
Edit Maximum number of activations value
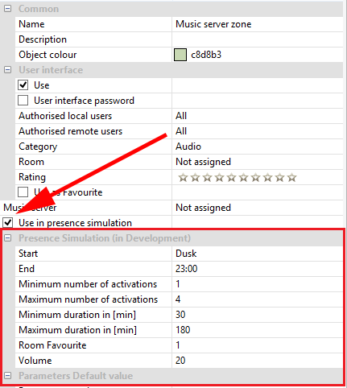click(257, 299)
